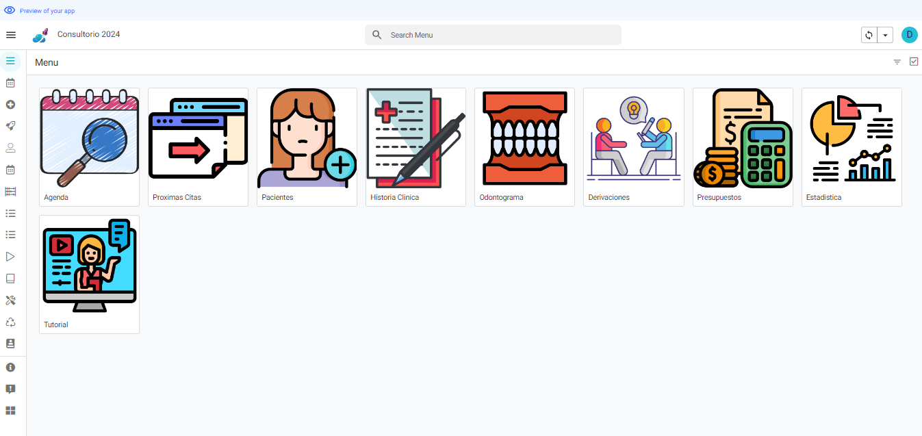Open the Agenda menu tile
This screenshot has height=436, width=922.
89,146
